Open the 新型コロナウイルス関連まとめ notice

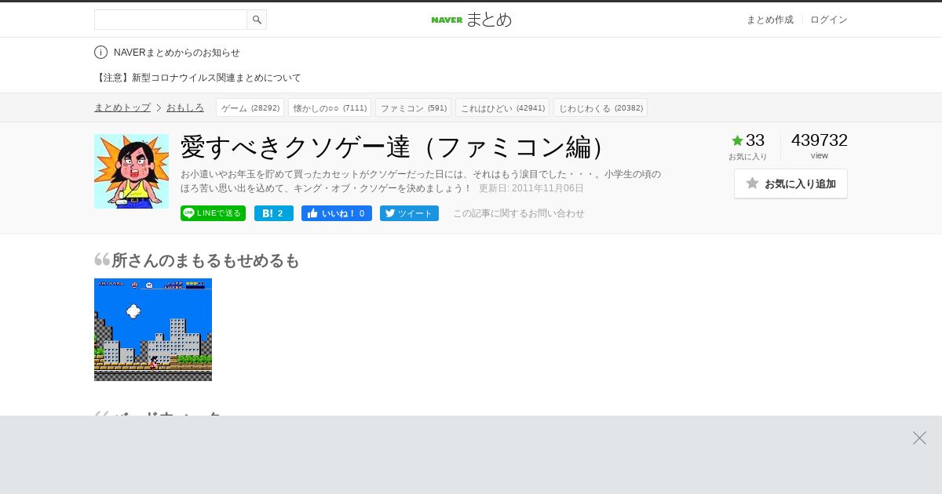(x=198, y=78)
